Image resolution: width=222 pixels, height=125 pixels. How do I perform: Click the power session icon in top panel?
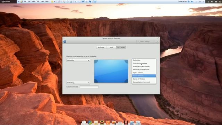pos(220,1)
